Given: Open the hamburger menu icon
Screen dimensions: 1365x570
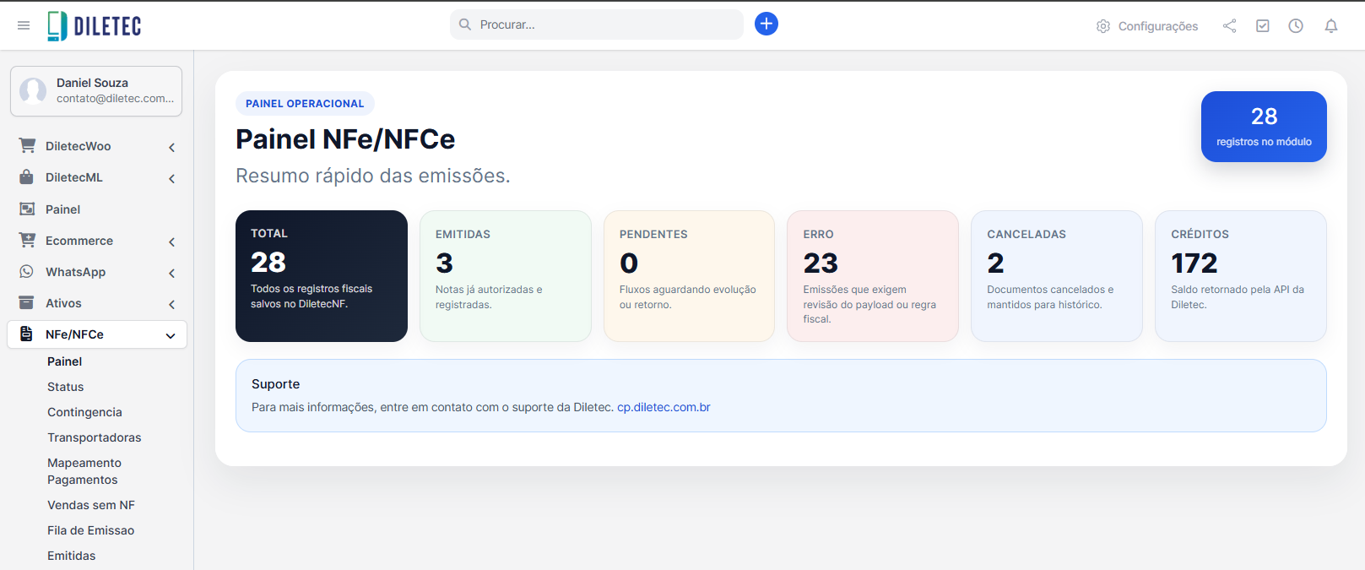Looking at the screenshot, I should coord(24,25).
